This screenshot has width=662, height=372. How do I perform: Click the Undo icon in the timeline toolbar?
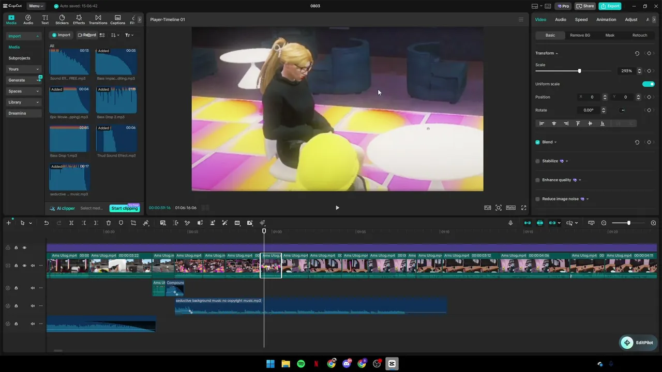(46, 223)
